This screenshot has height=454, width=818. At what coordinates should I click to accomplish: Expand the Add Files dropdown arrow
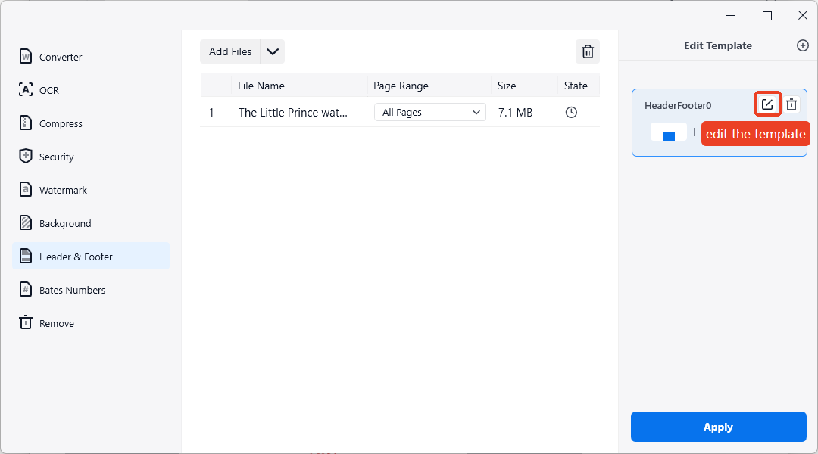273,51
